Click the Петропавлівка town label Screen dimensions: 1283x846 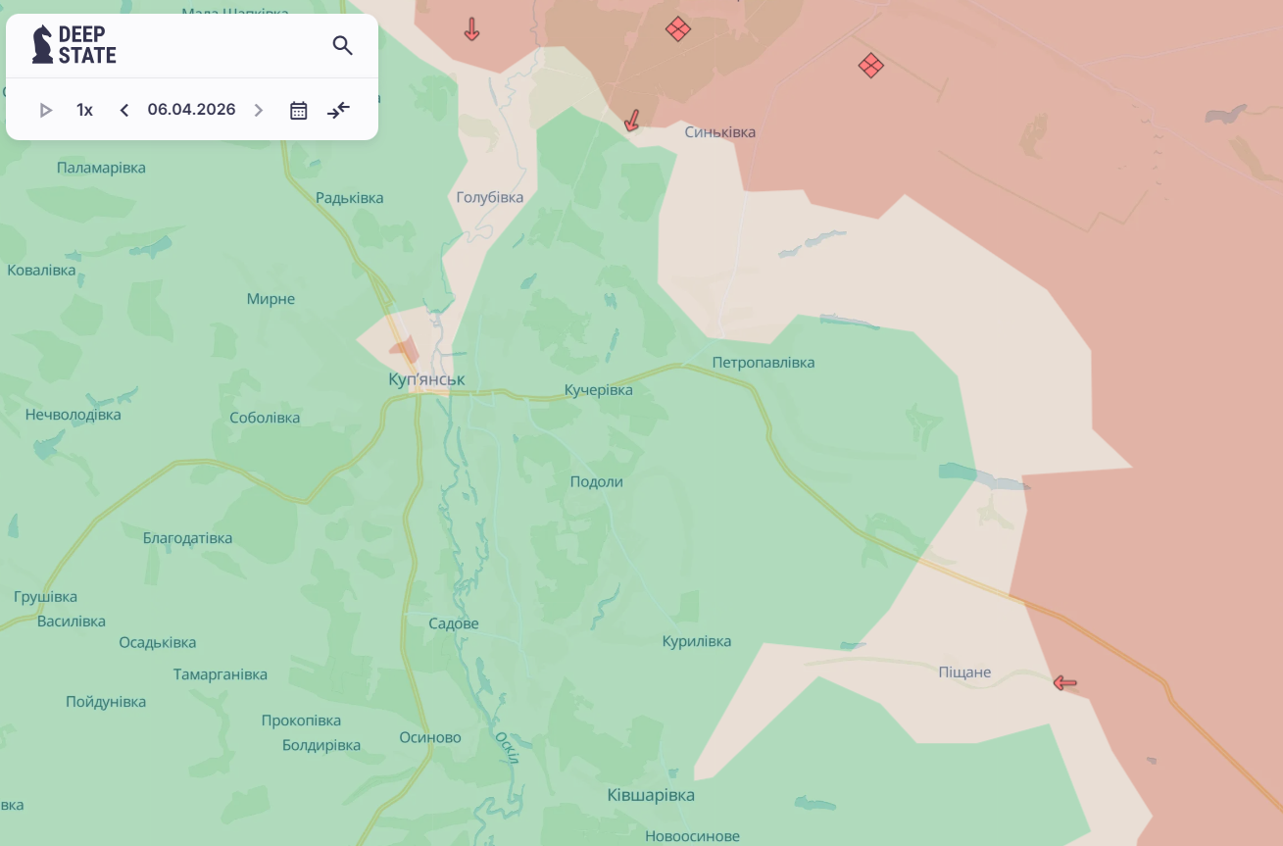[x=763, y=363]
